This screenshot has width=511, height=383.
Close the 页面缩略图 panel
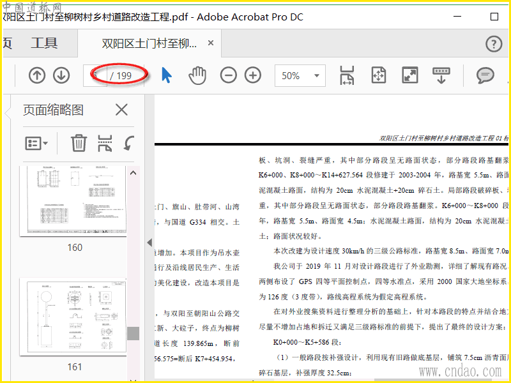click(121, 110)
